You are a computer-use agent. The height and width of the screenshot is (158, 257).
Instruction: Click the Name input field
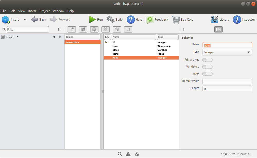pos(227,45)
